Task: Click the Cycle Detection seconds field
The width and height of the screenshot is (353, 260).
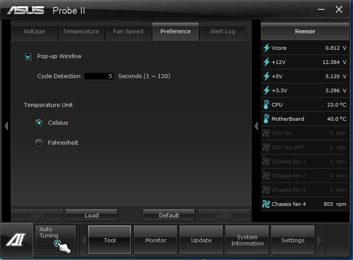Action: tap(99, 76)
